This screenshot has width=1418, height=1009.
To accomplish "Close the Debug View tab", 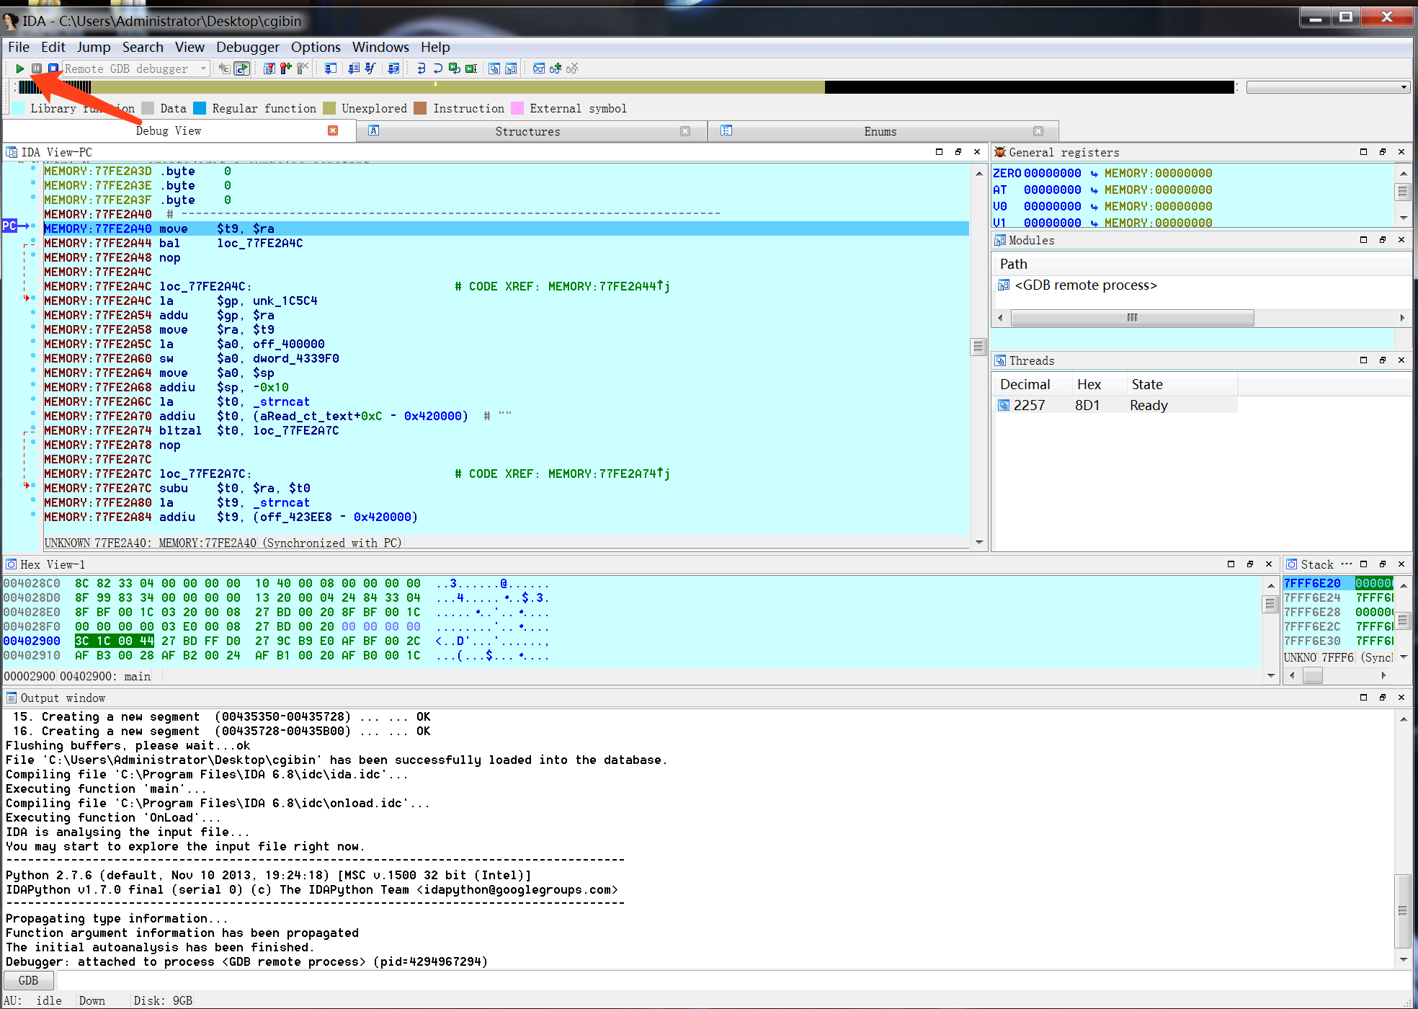I will coord(333,130).
